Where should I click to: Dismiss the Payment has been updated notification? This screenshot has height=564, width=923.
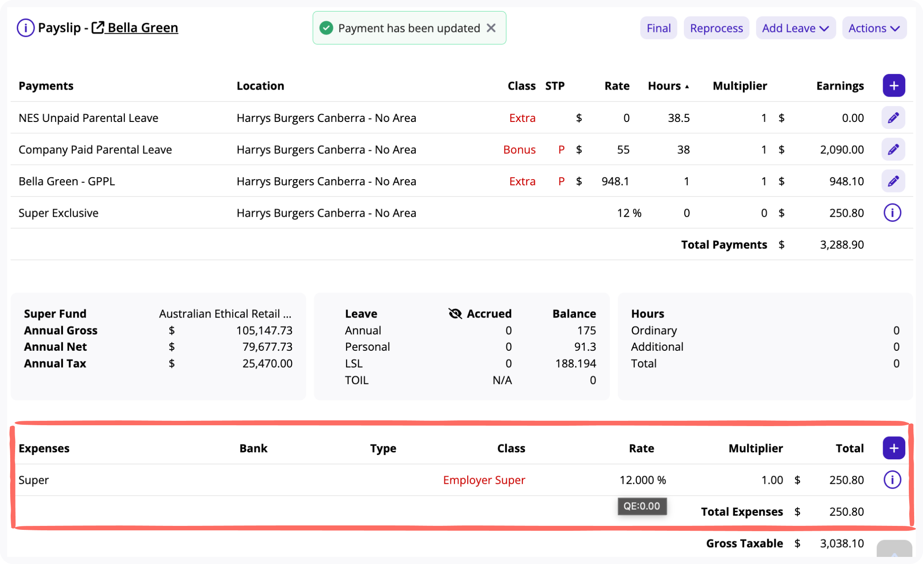coord(491,28)
